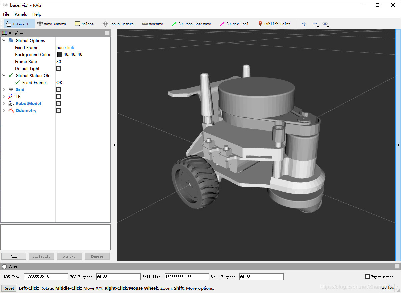Click the Wall Elapsed field
This screenshot has height=293, width=401.
pyautogui.click(x=261, y=277)
